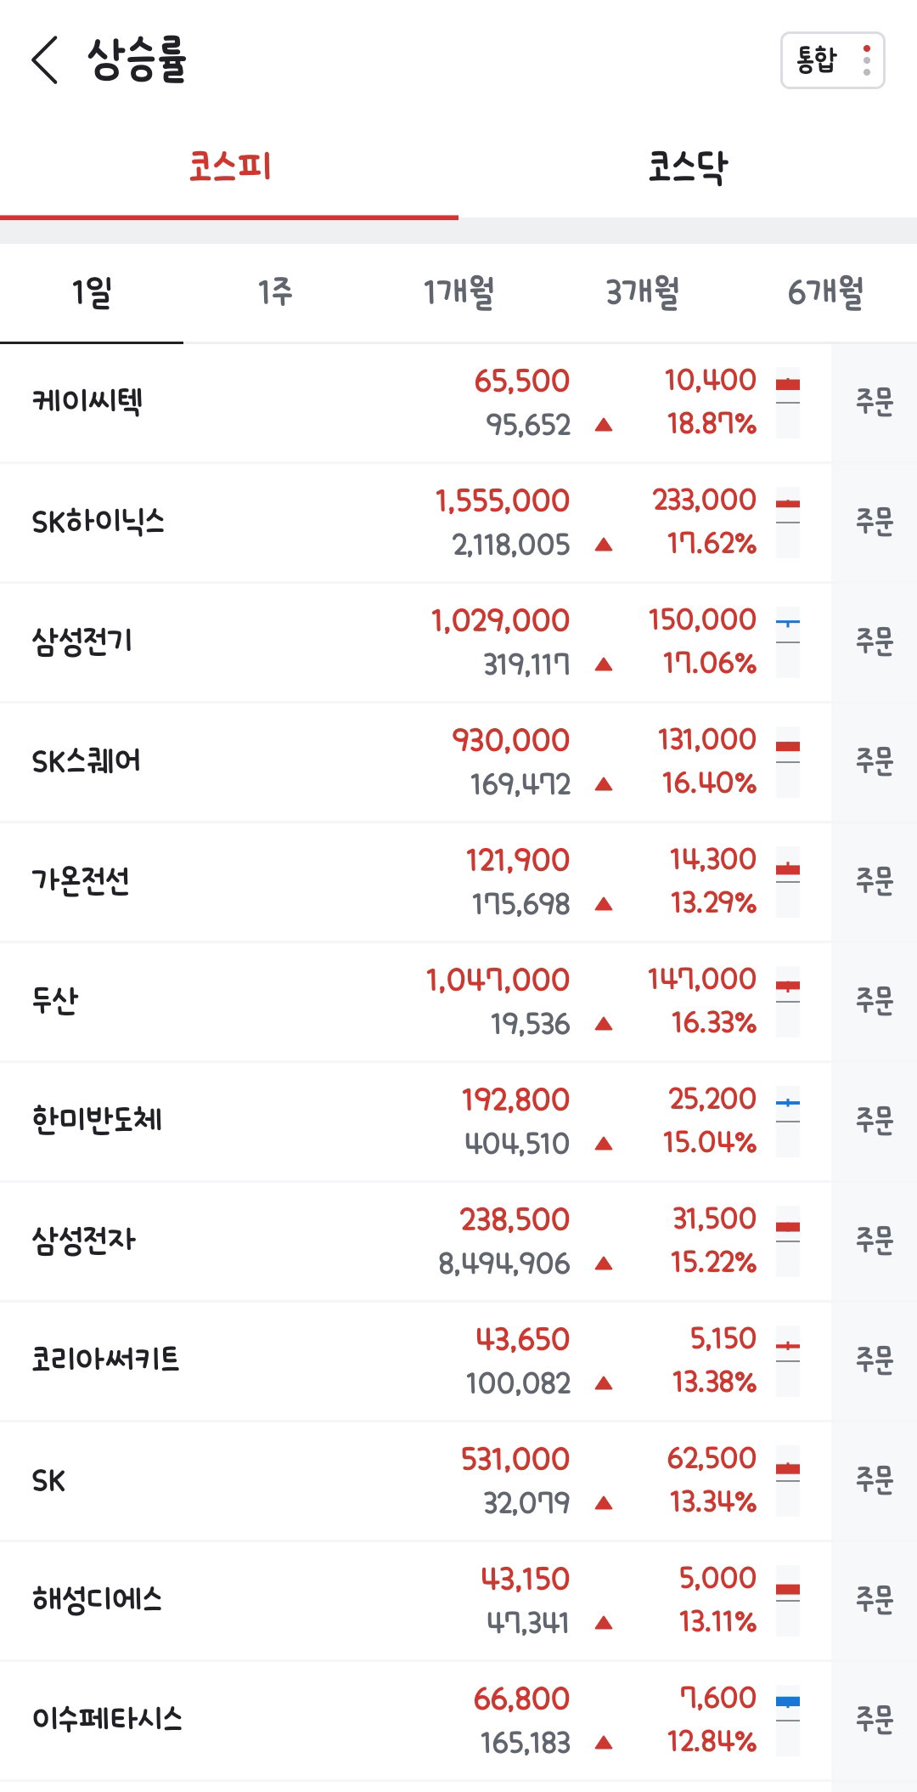Select the 6개월 period tab
This screenshot has width=917, height=1792.
point(825,292)
